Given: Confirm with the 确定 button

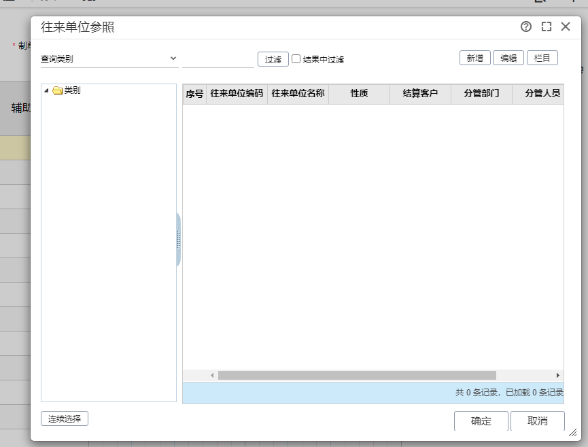Looking at the screenshot, I should tap(481, 421).
